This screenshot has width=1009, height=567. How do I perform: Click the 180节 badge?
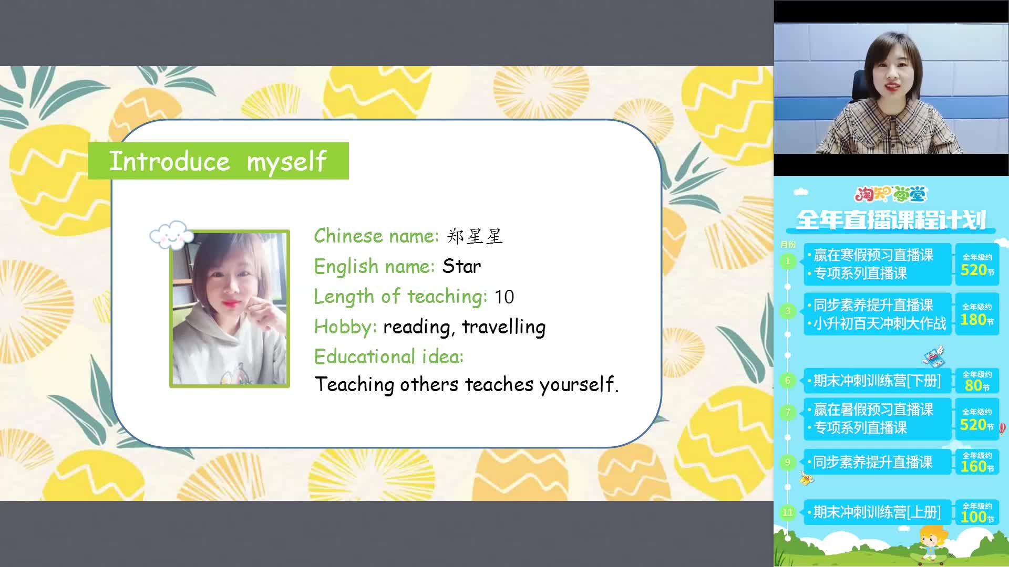(x=977, y=314)
